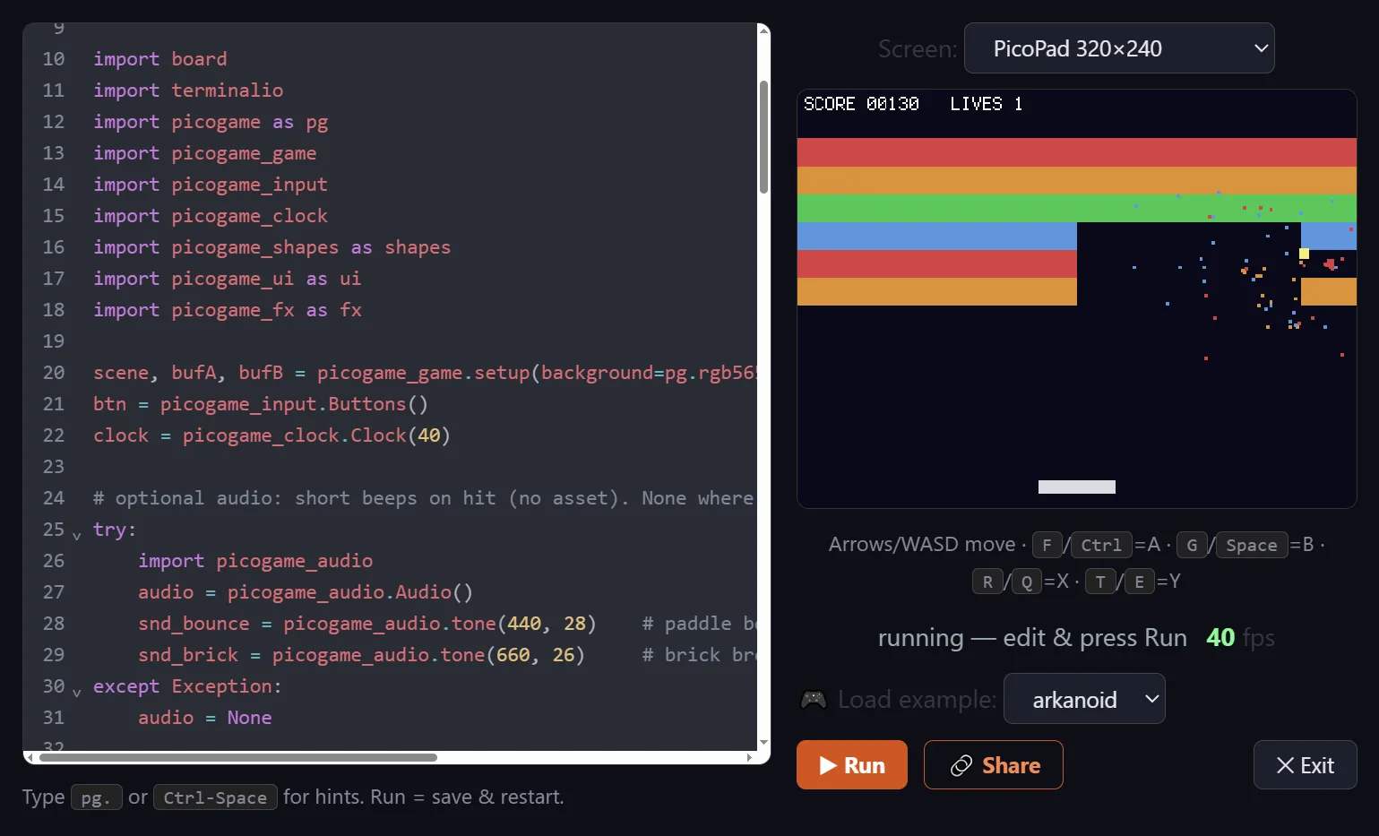Image resolution: width=1379 pixels, height=836 pixels.
Task: Click 'except Exception:' on line 30
Action: (x=188, y=686)
